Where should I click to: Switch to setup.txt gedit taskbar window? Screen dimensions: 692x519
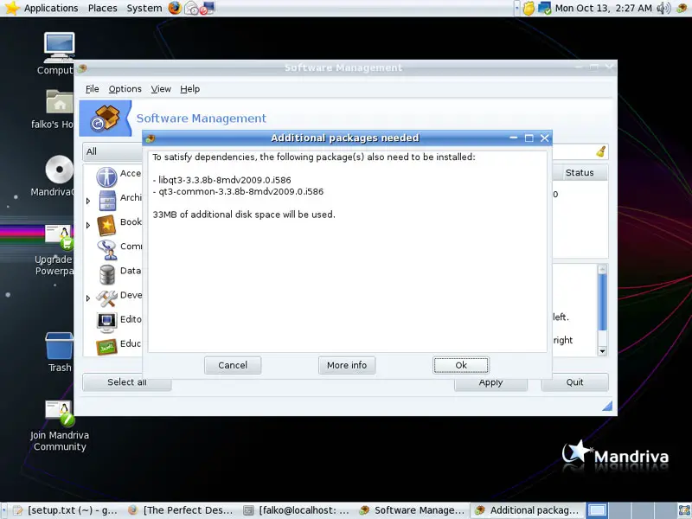(x=66, y=510)
